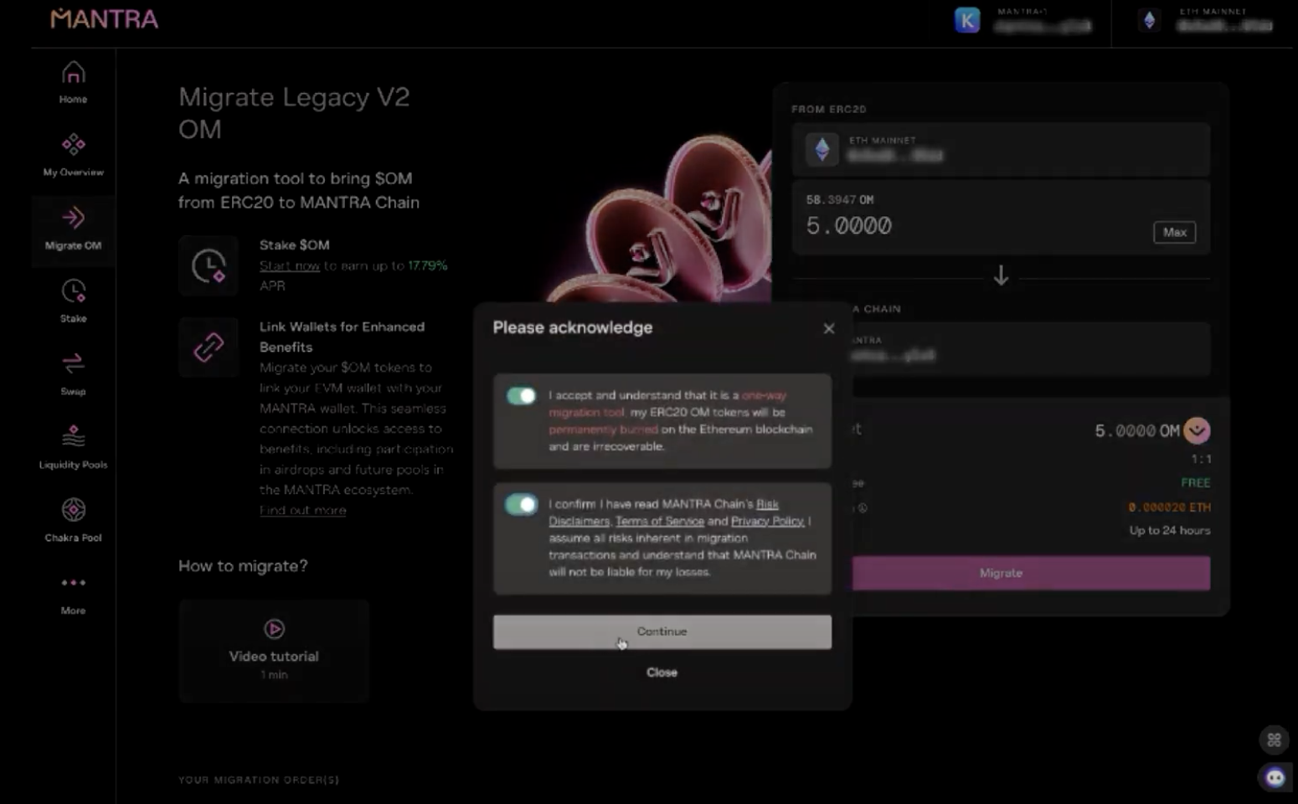
Task: Click the ETH MAINNET wallet field in From ERC20
Action: 1001,149
